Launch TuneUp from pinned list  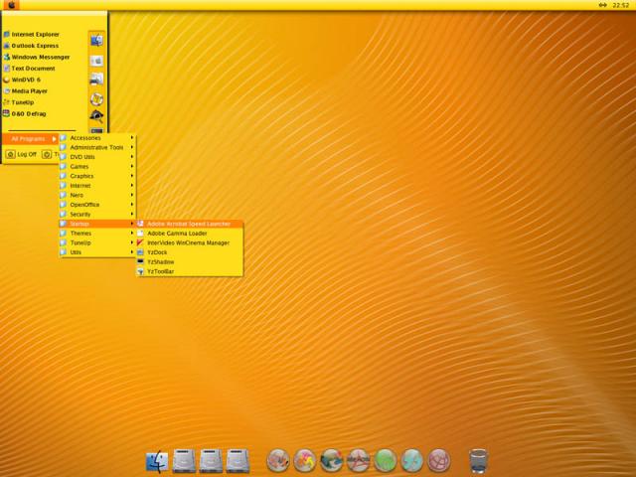coord(19,102)
